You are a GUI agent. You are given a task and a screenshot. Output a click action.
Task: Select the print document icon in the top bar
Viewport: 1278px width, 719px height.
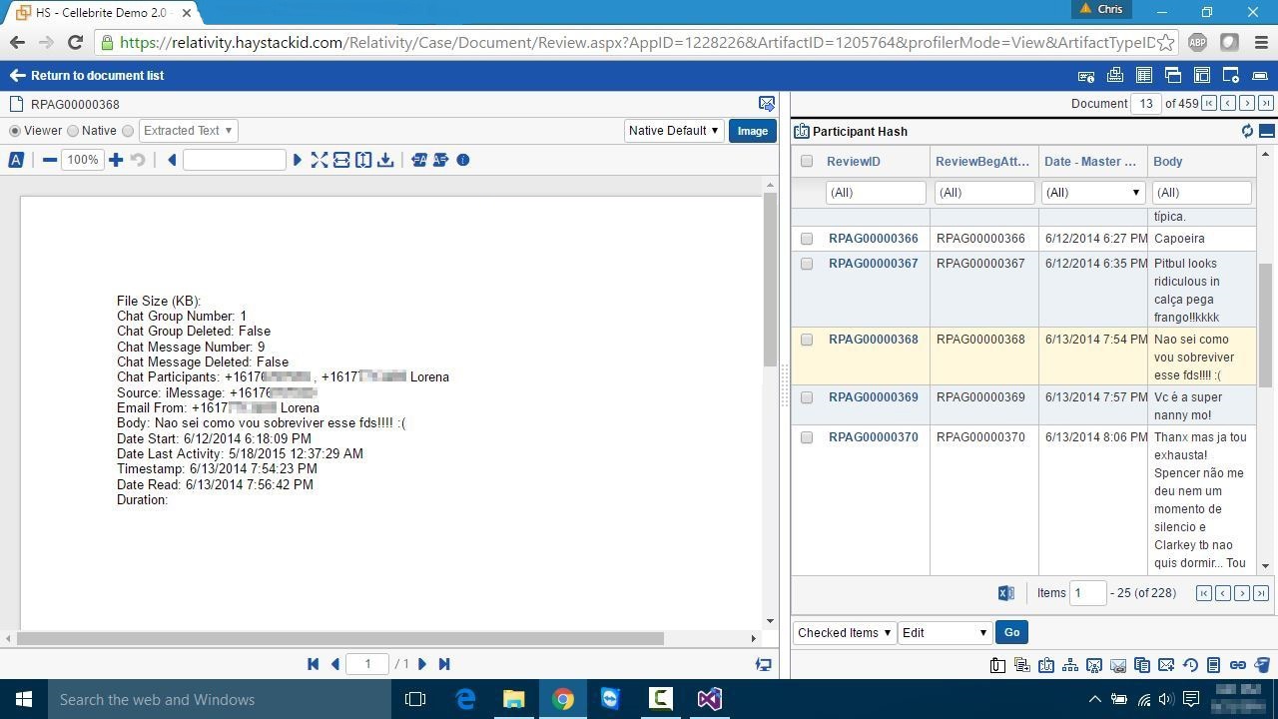pos(1115,75)
